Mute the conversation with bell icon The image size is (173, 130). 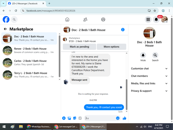(143, 55)
